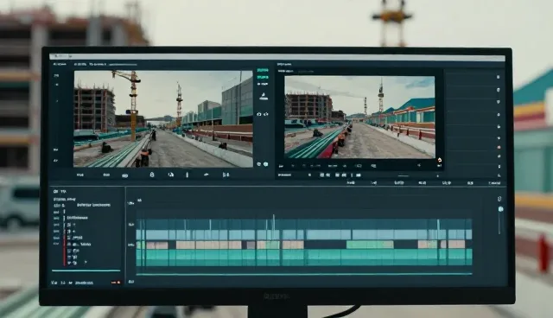
Task: Click the timeline playhead marker above the clips
Action: point(274,222)
